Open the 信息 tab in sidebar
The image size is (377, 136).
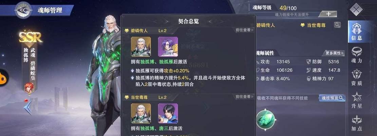click(x=357, y=32)
